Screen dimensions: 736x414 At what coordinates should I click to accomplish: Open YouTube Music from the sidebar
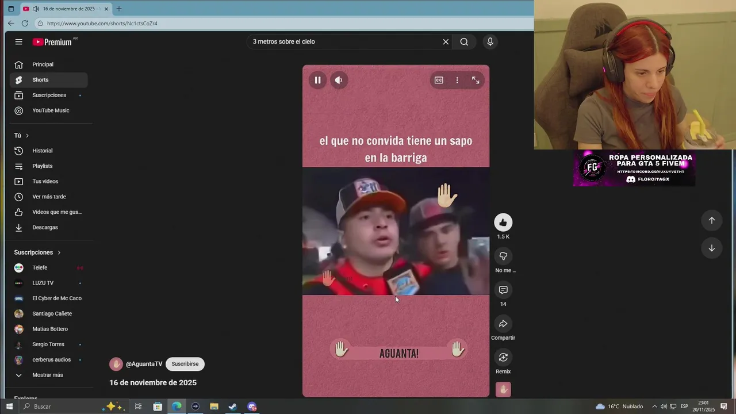point(48,110)
